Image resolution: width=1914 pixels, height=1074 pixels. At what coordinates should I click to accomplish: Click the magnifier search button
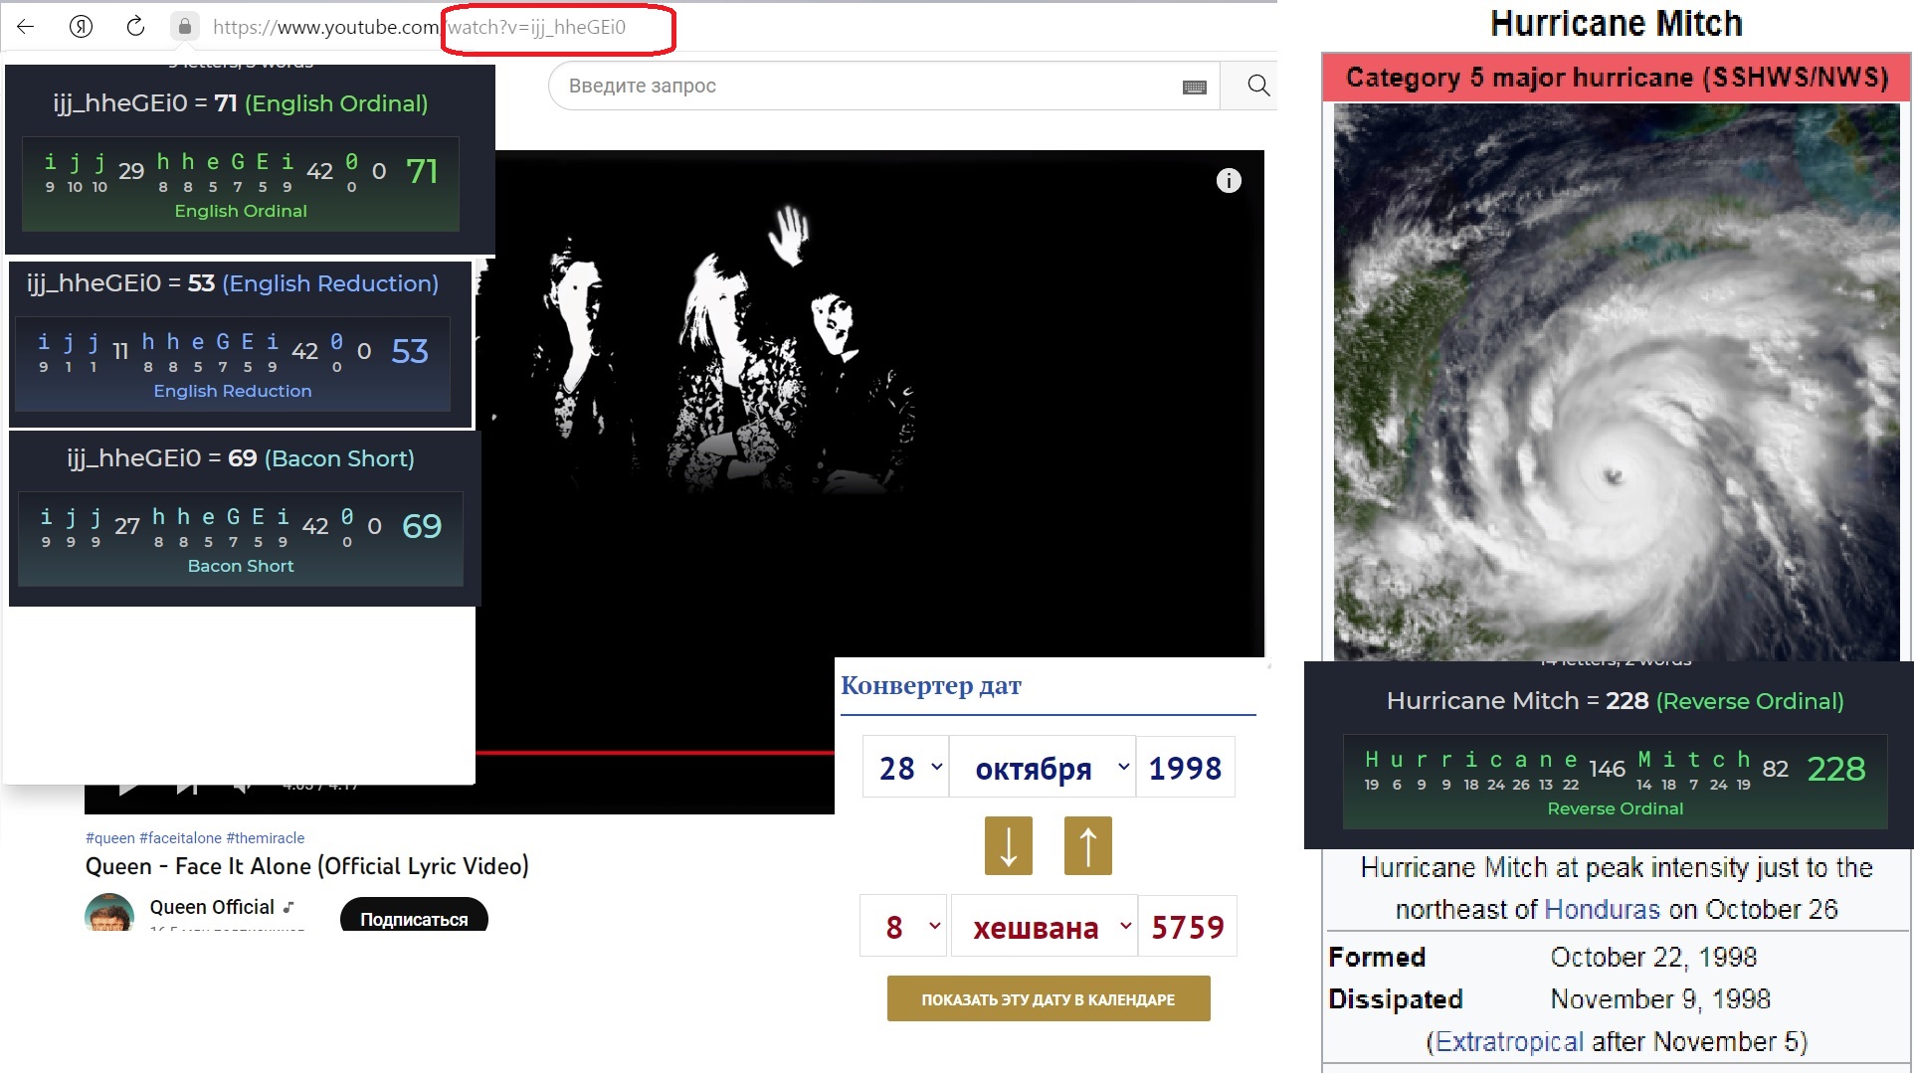(1258, 86)
